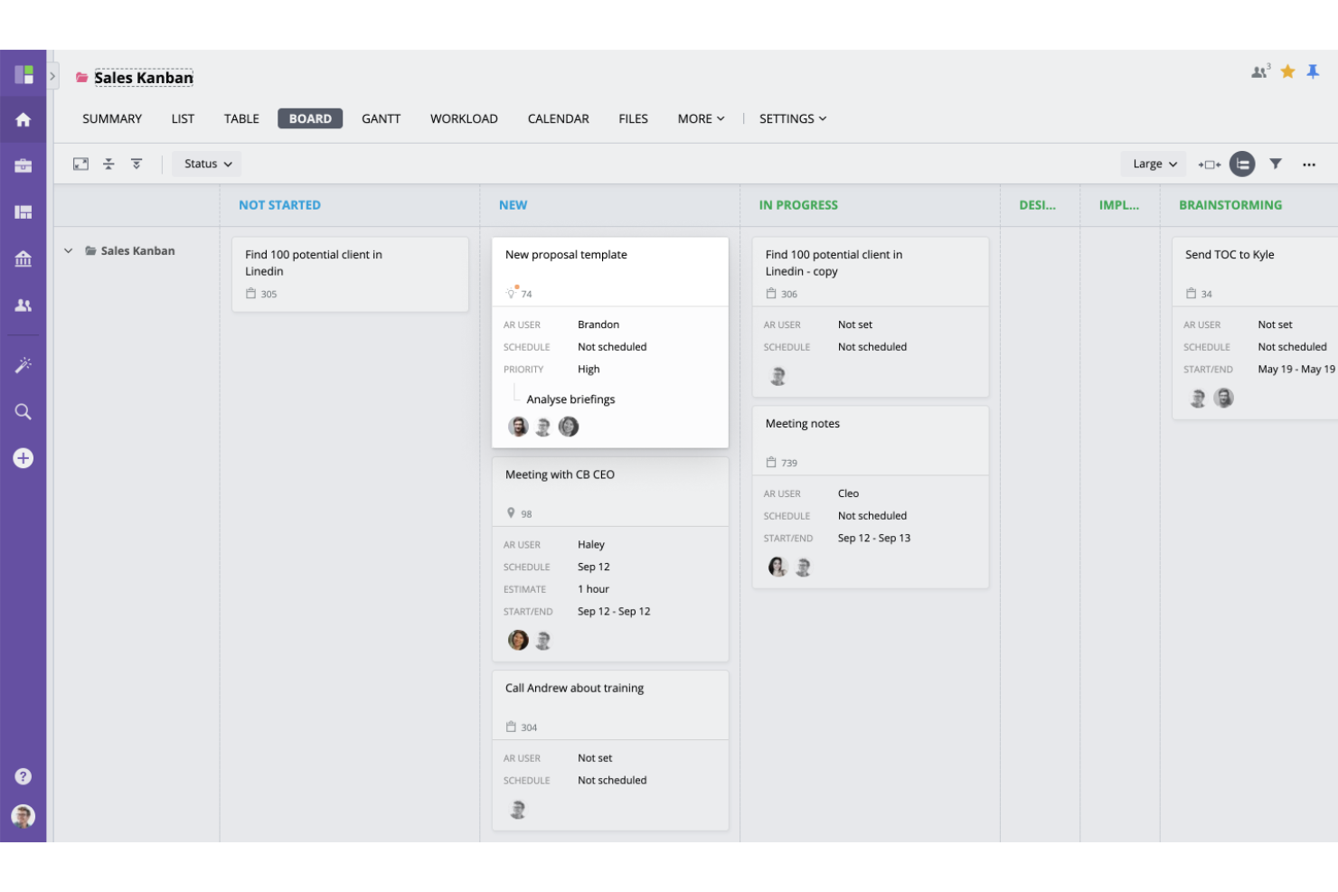Click the Settings menu
Viewport: 1338px width, 892px height.
[x=792, y=119]
